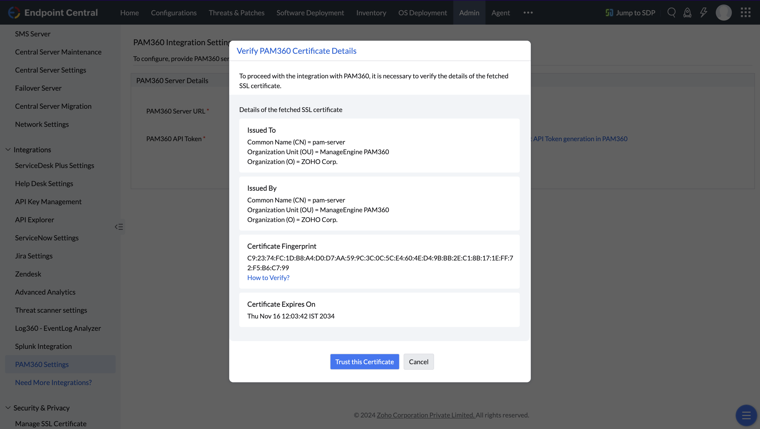Collapse the Integrations section
Image resolution: width=760 pixels, height=429 pixels.
8,150
